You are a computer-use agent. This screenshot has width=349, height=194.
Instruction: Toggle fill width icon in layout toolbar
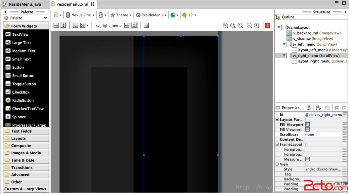56,25
